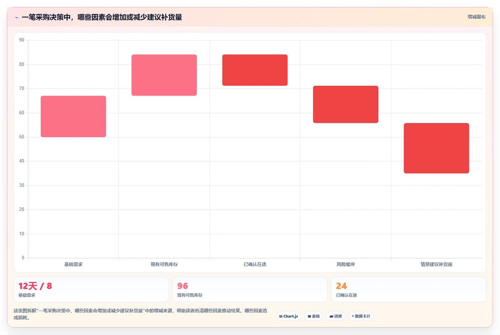This screenshot has height=335, width=500.
Task: Click the 增减瀑布 label in the header
Action: 476,17
